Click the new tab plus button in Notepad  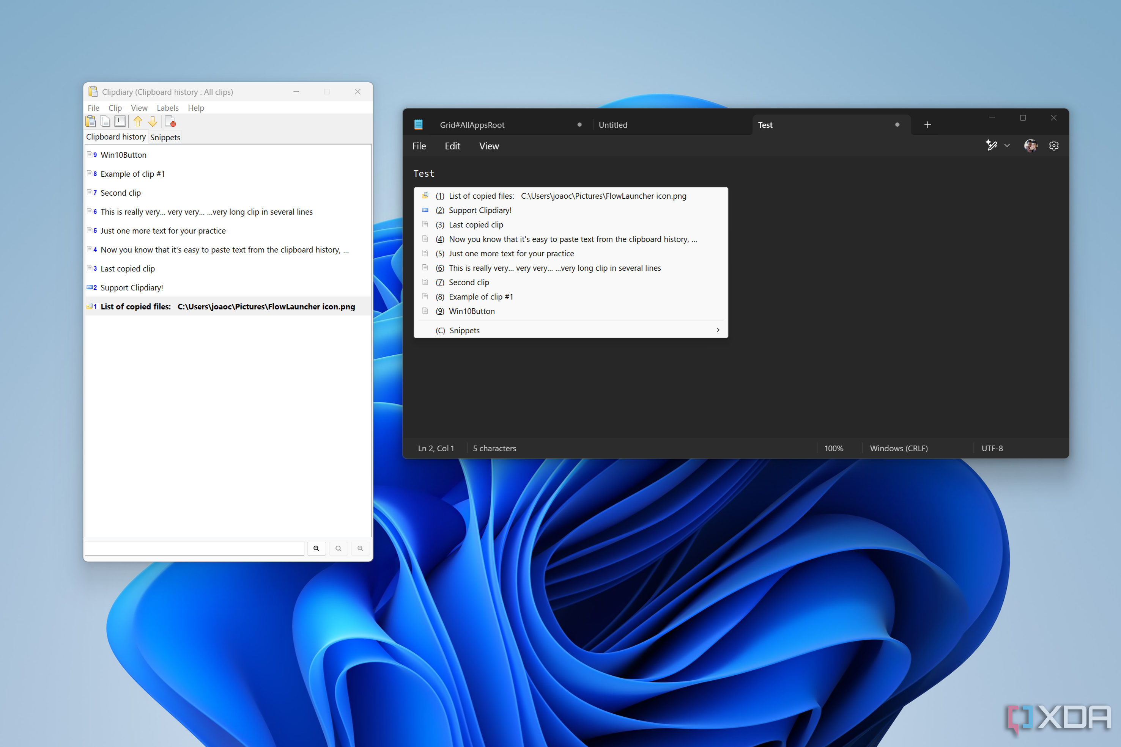[927, 124]
